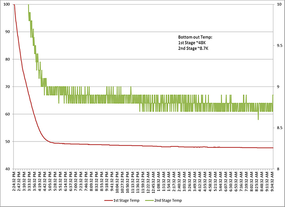Viewport: 285px width, 207px height.
Task: Click the 1st Stage Temp legend entry
Action: [126, 201]
